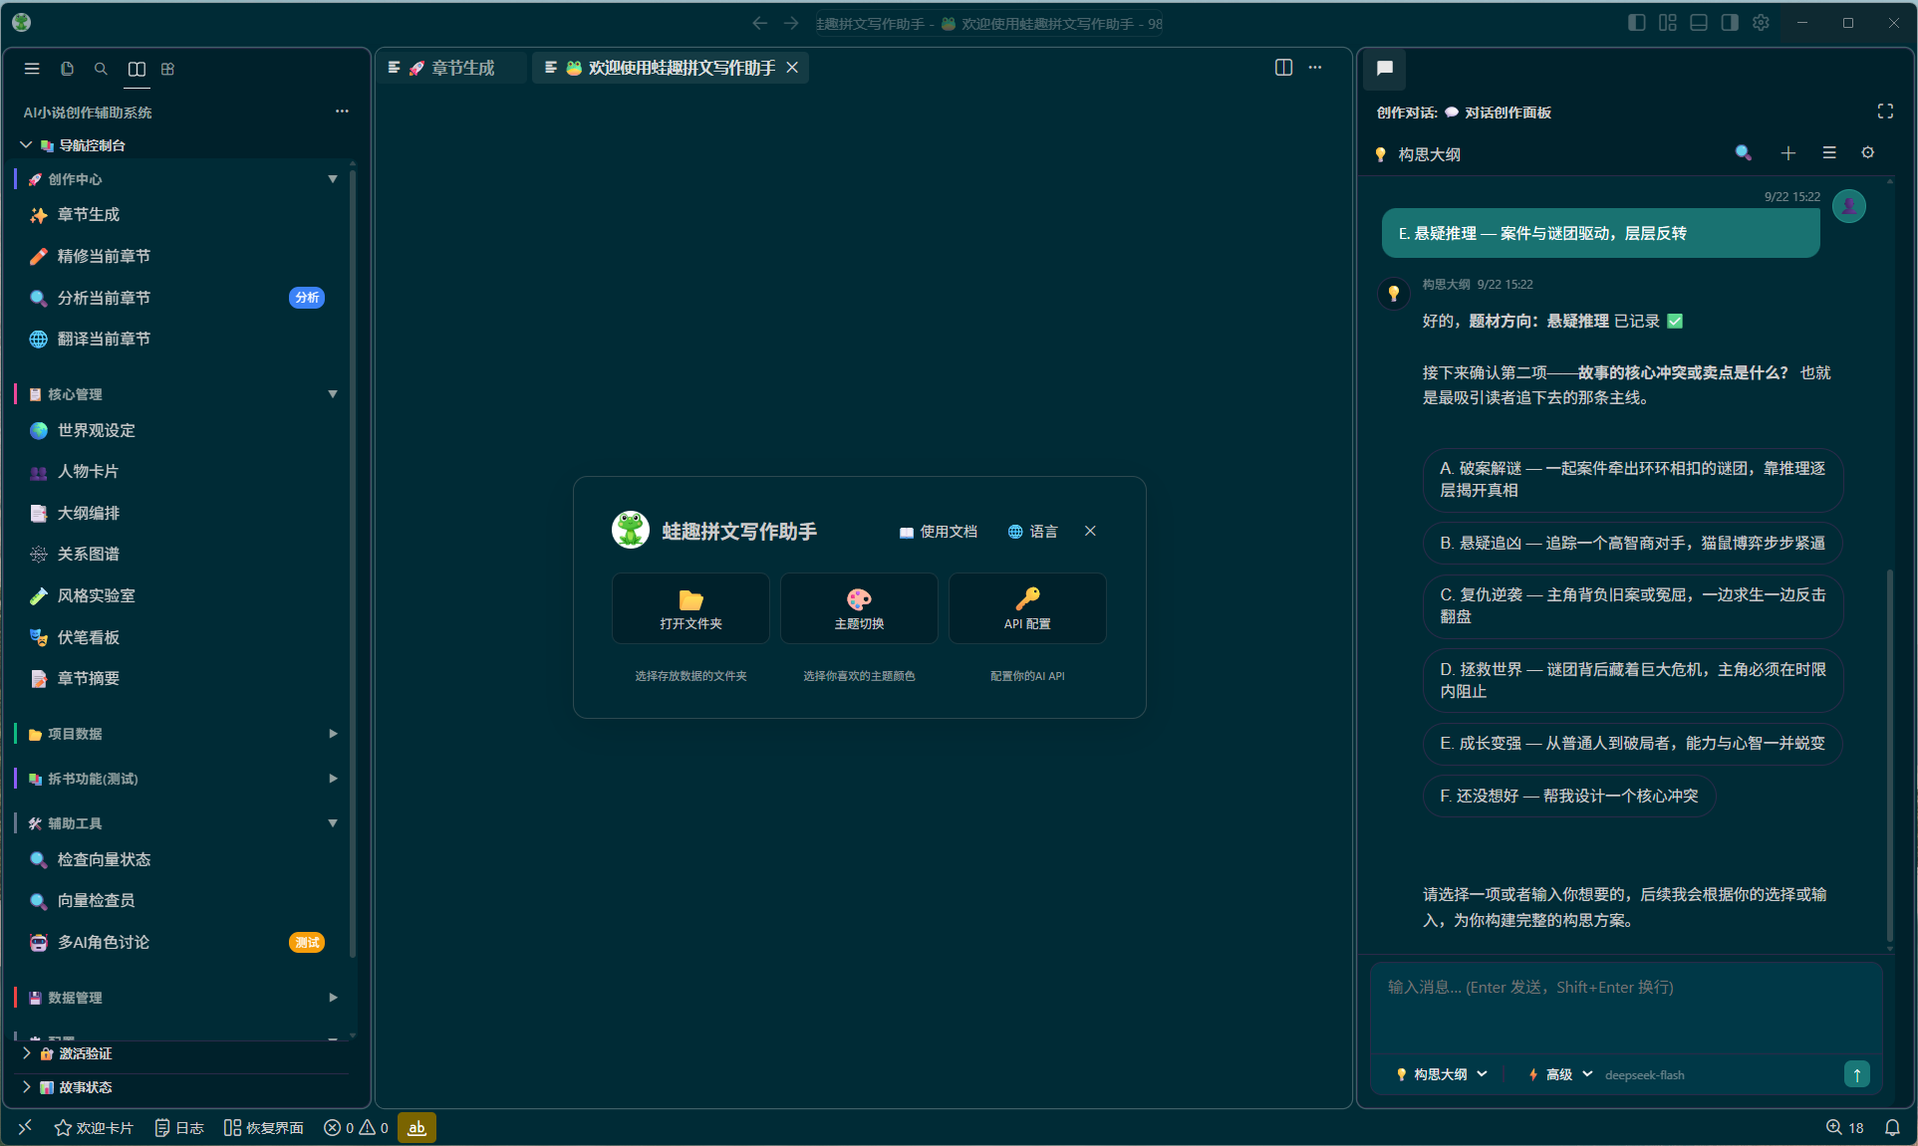1918x1146 pixels.
Task: Open the notifications bell icon
Action: click(1892, 1128)
